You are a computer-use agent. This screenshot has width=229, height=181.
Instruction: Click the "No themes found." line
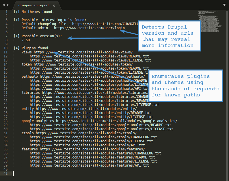pyautogui.click(x=34, y=12)
